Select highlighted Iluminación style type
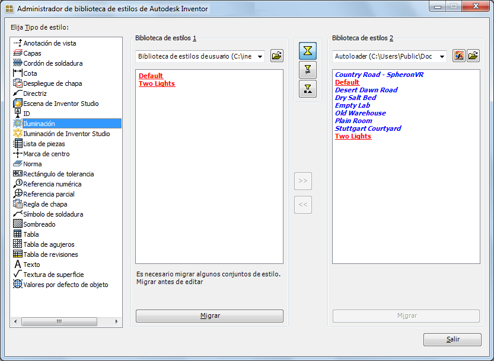 click(x=67, y=124)
